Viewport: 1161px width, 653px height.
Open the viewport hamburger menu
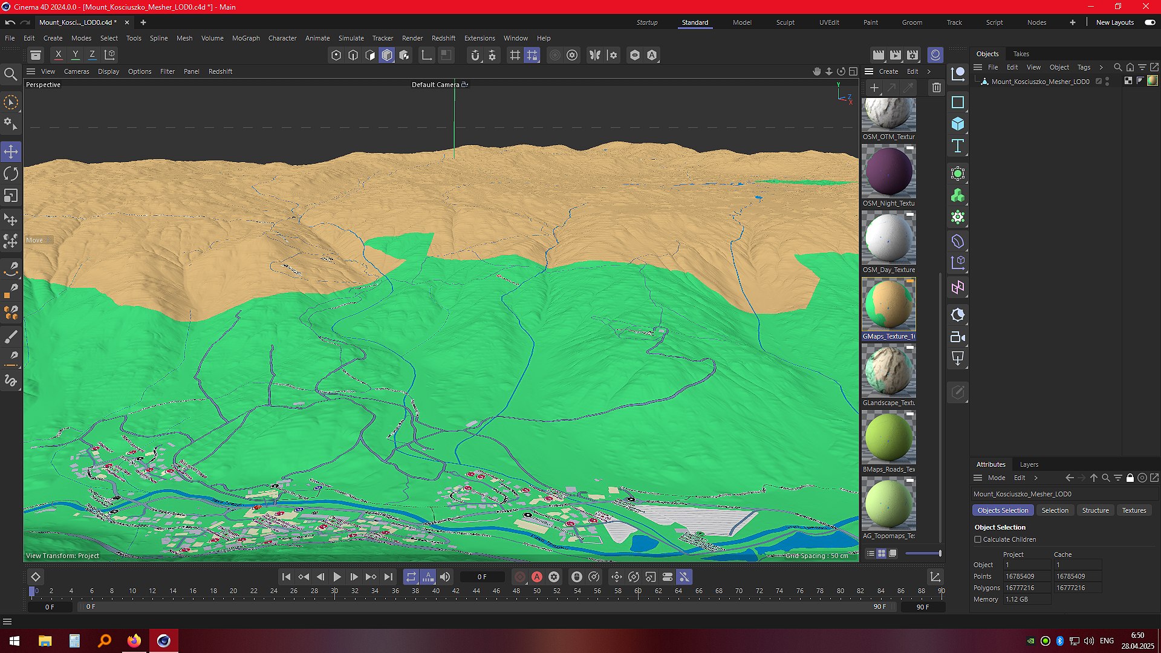31,71
